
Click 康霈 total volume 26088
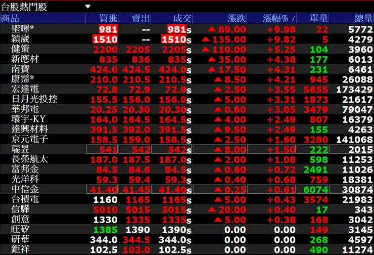click(357, 79)
